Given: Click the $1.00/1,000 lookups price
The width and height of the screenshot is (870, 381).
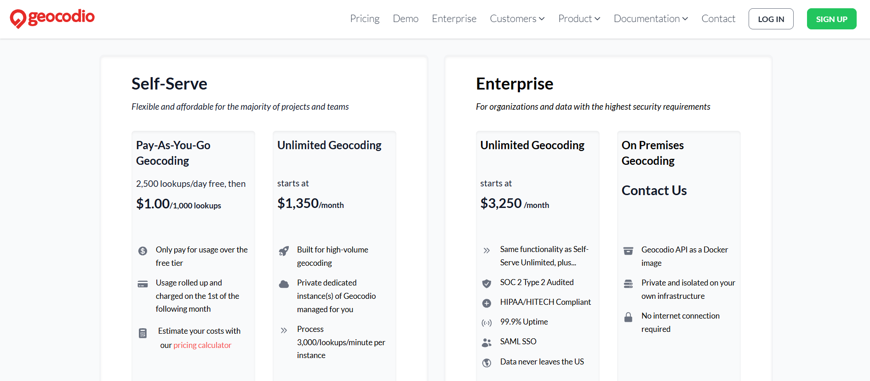Looking at the screenshot, I should [178, 204].
